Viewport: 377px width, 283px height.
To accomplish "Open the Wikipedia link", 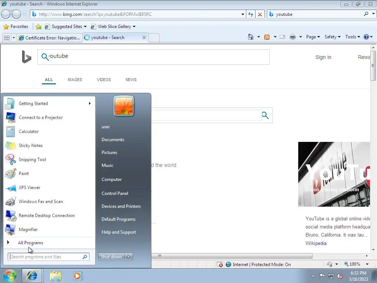I will coord(316,243).
